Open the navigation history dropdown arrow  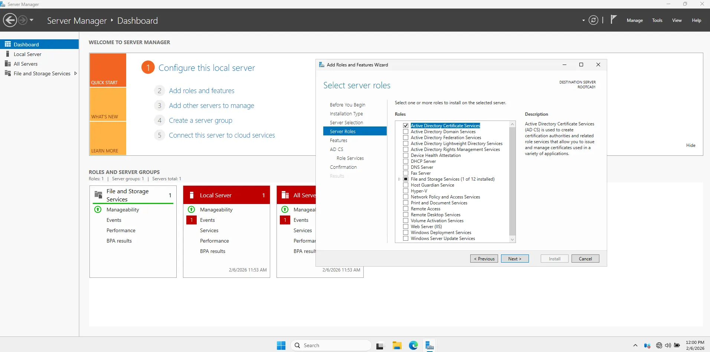coord(32,20)
